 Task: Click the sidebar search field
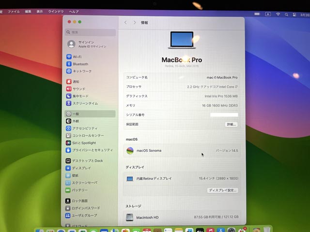coord(91,32)
